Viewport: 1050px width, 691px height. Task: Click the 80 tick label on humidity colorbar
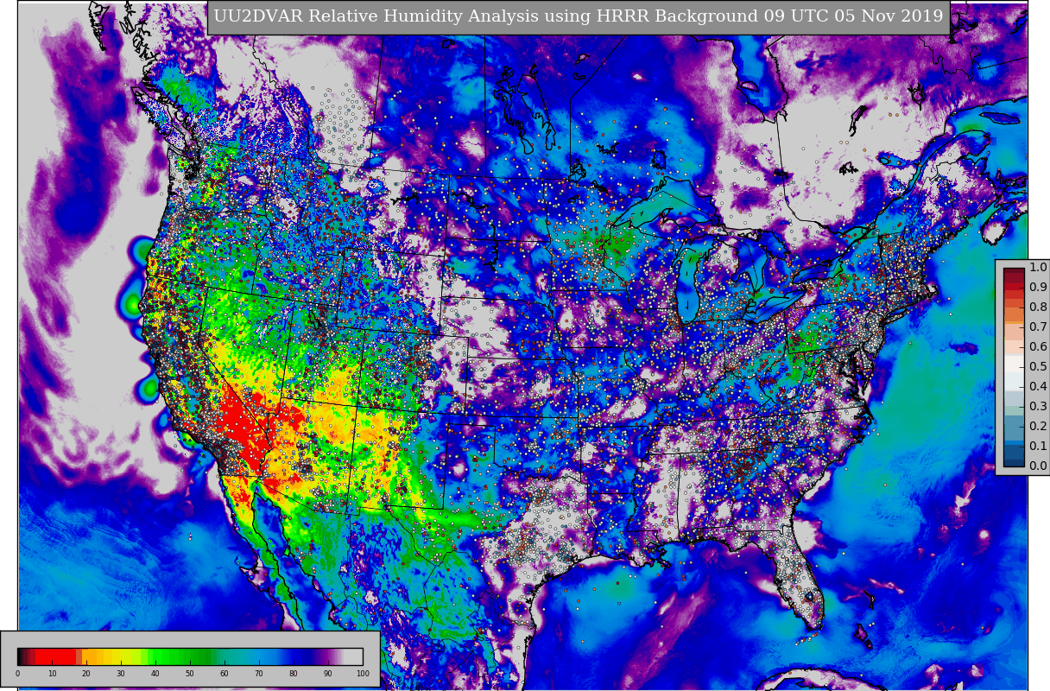(294, 674)
